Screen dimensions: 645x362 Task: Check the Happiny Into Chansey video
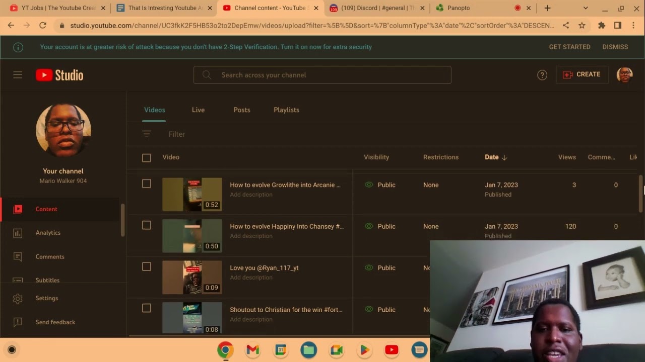(x=147, y=225)
